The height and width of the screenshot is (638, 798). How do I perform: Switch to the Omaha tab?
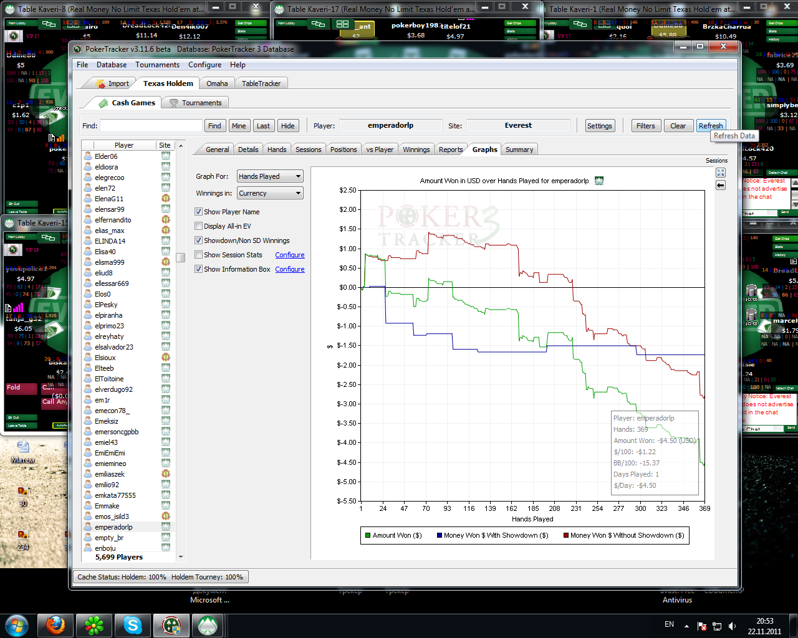click(x=217, y=83)
